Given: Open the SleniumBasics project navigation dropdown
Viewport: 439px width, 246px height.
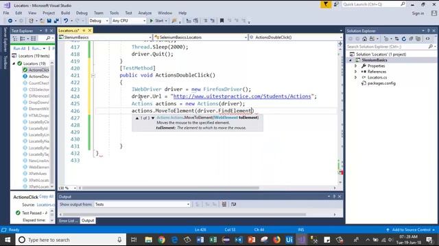Looking at the screenshot, I should tap(105, 38).
